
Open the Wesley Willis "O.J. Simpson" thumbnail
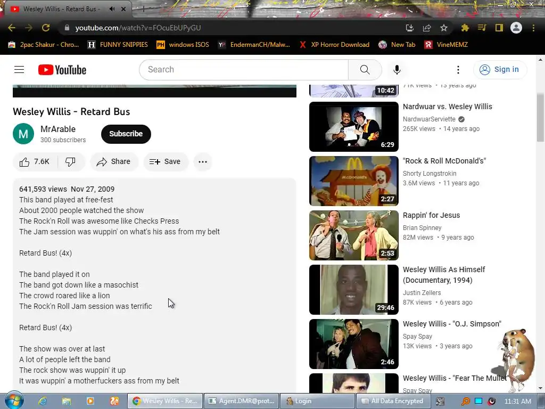point(354,344)
